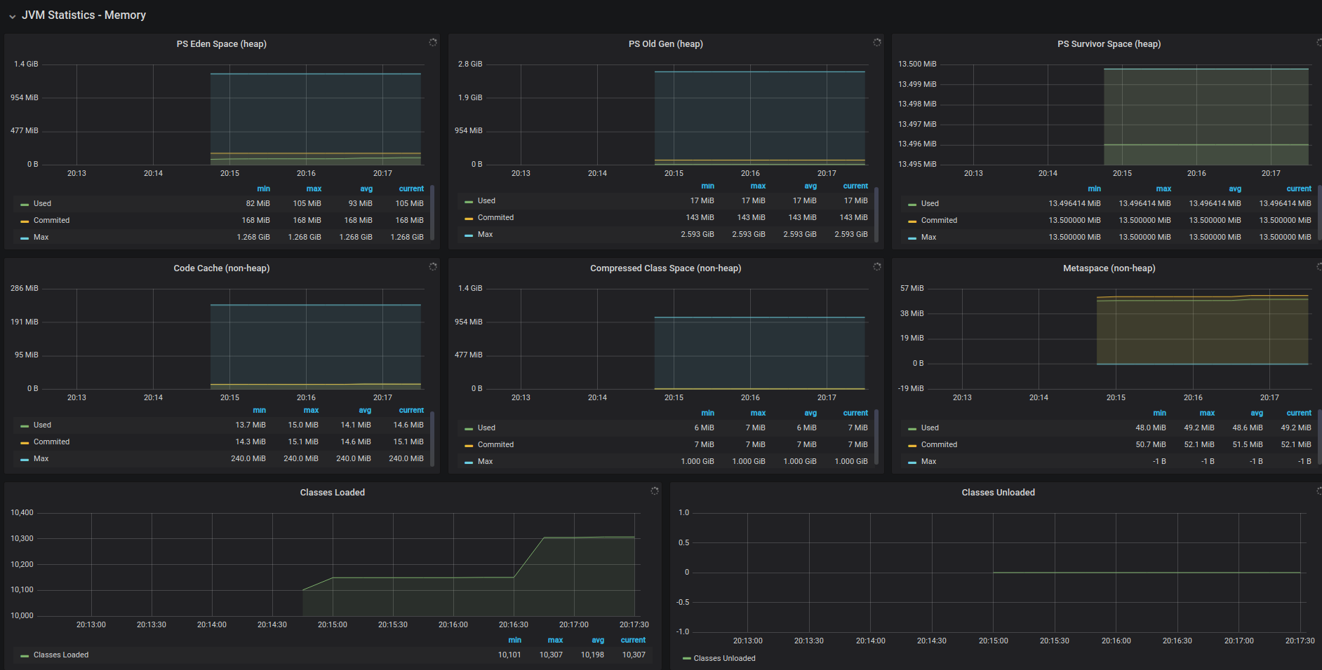Toggle the Max series in Code Cache legend
The image size is (1322, 670).
(41, 459)
